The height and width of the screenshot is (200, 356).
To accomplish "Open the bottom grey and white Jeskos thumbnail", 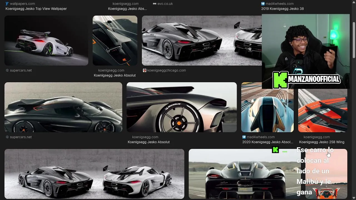I will point(94,174).
